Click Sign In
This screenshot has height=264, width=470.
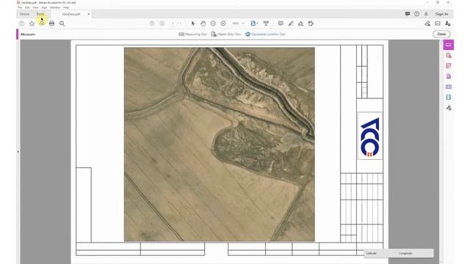click(x=441, y=14)
